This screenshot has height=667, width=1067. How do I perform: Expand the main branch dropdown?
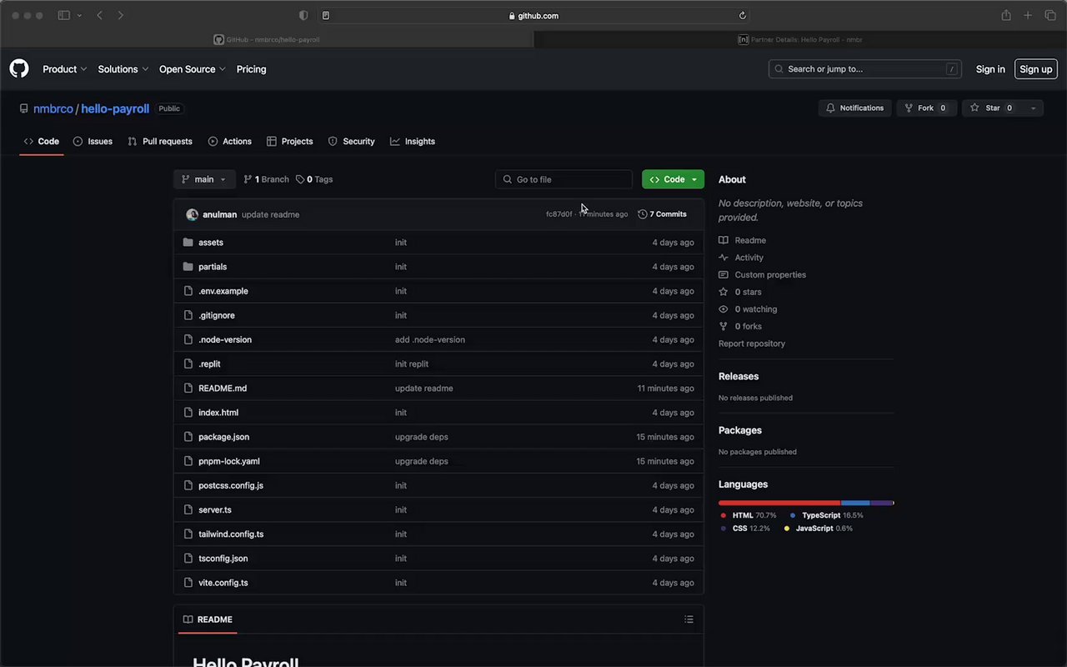pos(203,179)
